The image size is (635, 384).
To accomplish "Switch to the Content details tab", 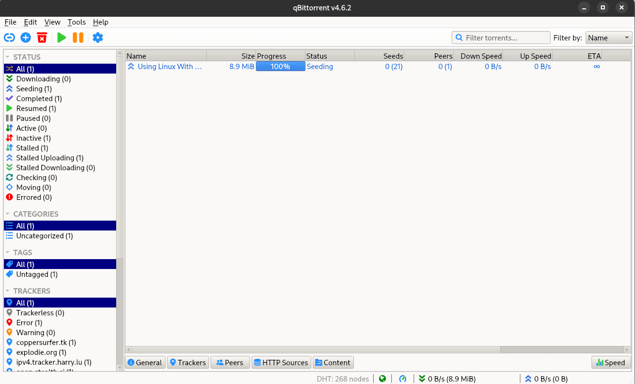I will 333,363.
